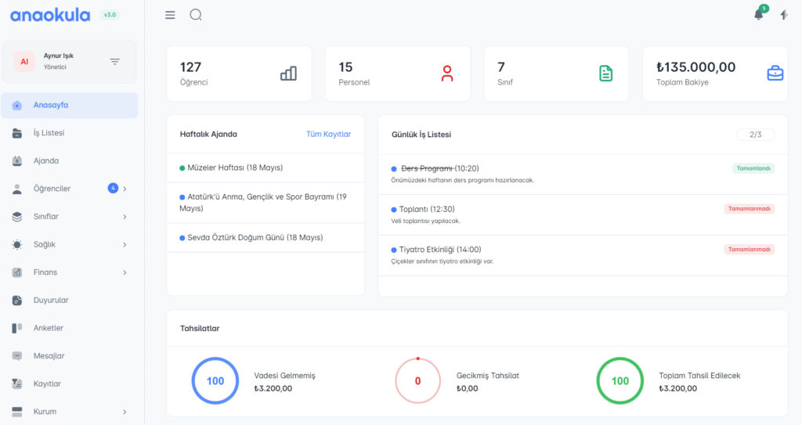Expand the Öğrenciler submenu
The height and width of the screenshot is (425, 802).
125,189
